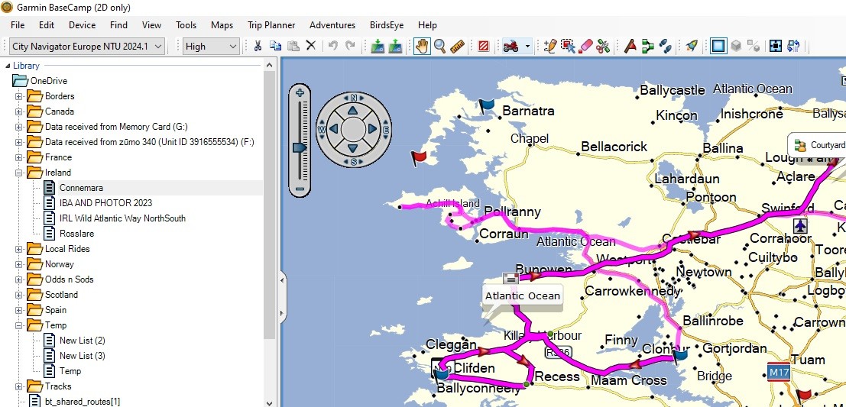Viewport: 846px width, 407px height.
Task: Click the Redo arrow icon
Action: [x=350, y=47]
